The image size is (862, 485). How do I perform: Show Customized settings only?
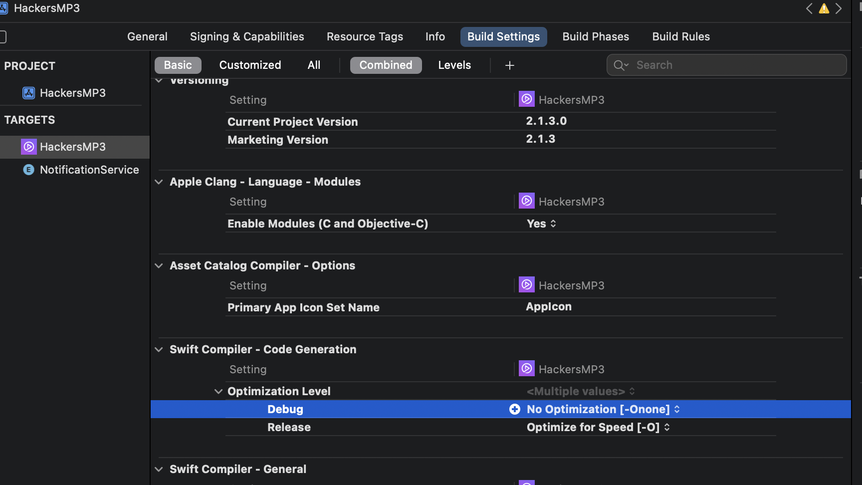coord(250,65)
